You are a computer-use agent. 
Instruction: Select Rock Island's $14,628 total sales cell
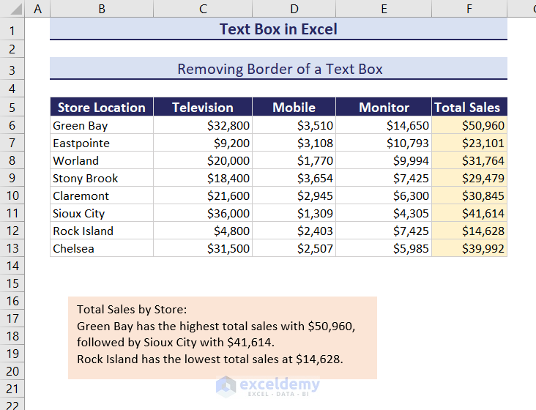point(469,231)
